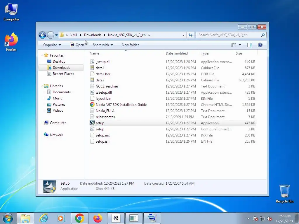Select the setup.isn file

point(102,141)
